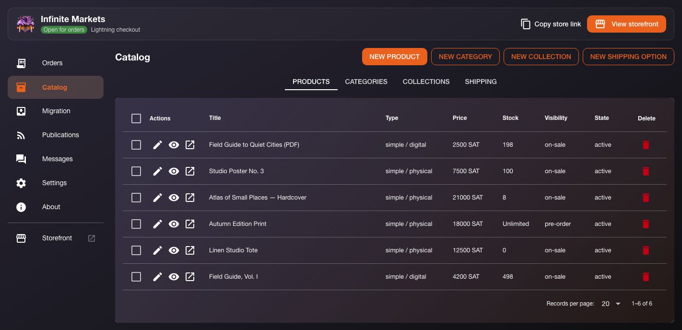Open the Records per page dropdown
The width and height of the screenshot is (682, 330).
[611, 304]
